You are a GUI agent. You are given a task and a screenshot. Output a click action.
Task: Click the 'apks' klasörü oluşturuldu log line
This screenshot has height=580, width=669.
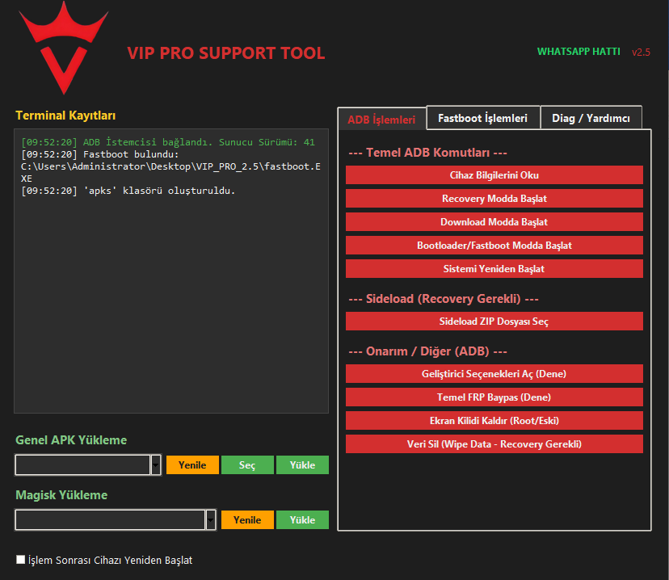(128, 191)
